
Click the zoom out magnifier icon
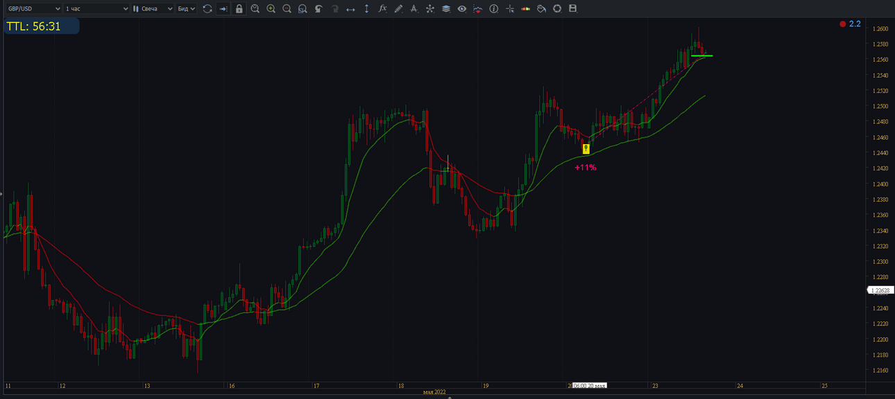[x=287, y=9]
